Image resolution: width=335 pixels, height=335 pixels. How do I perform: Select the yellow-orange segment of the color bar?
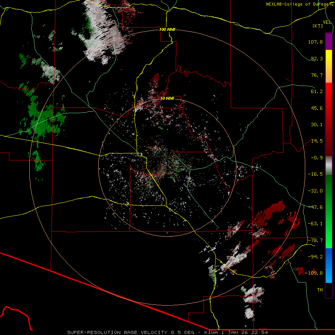329,67
